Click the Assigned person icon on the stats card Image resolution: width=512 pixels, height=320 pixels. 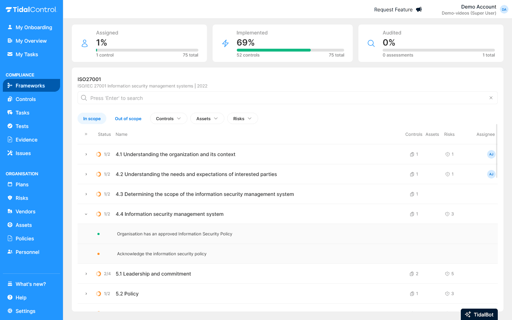84,43
